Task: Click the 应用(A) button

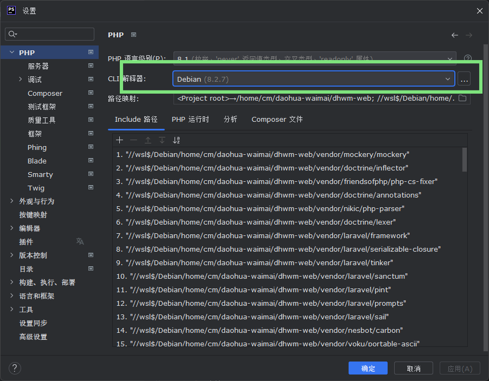Action: pyautogui.click(x=460, y=368)
